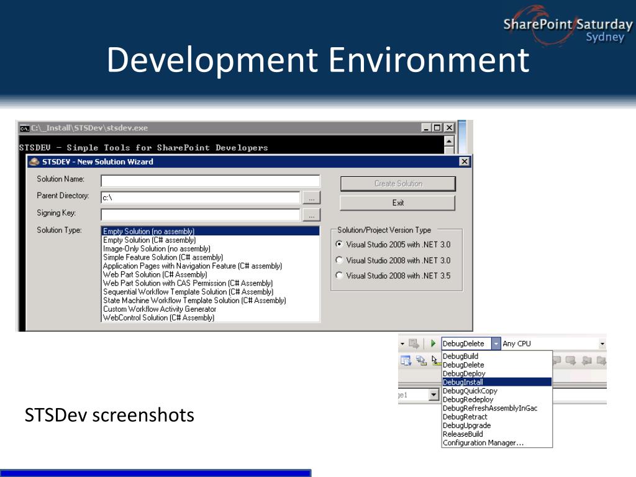Choose DebugDelete from configuration list
The image size is (636, 477).
497,365
